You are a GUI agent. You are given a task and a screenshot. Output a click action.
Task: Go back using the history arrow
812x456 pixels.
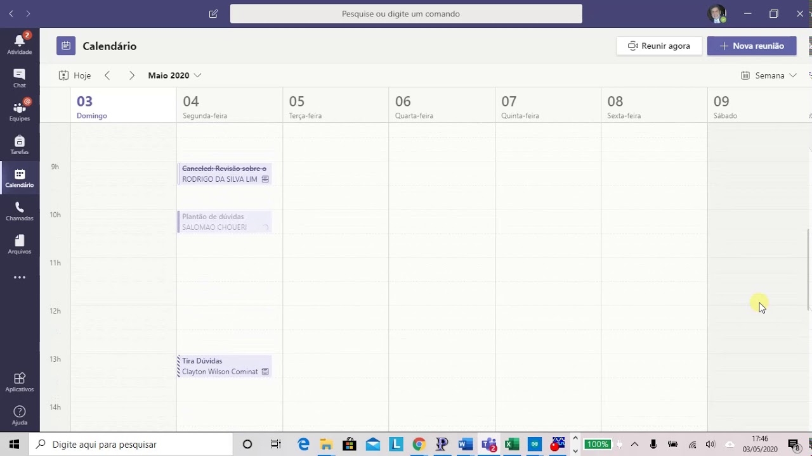click(x=11, y=14)
